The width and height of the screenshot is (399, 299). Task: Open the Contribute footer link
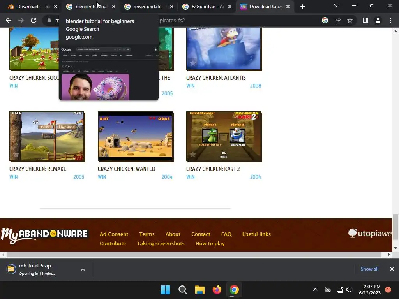coord(113,244)
